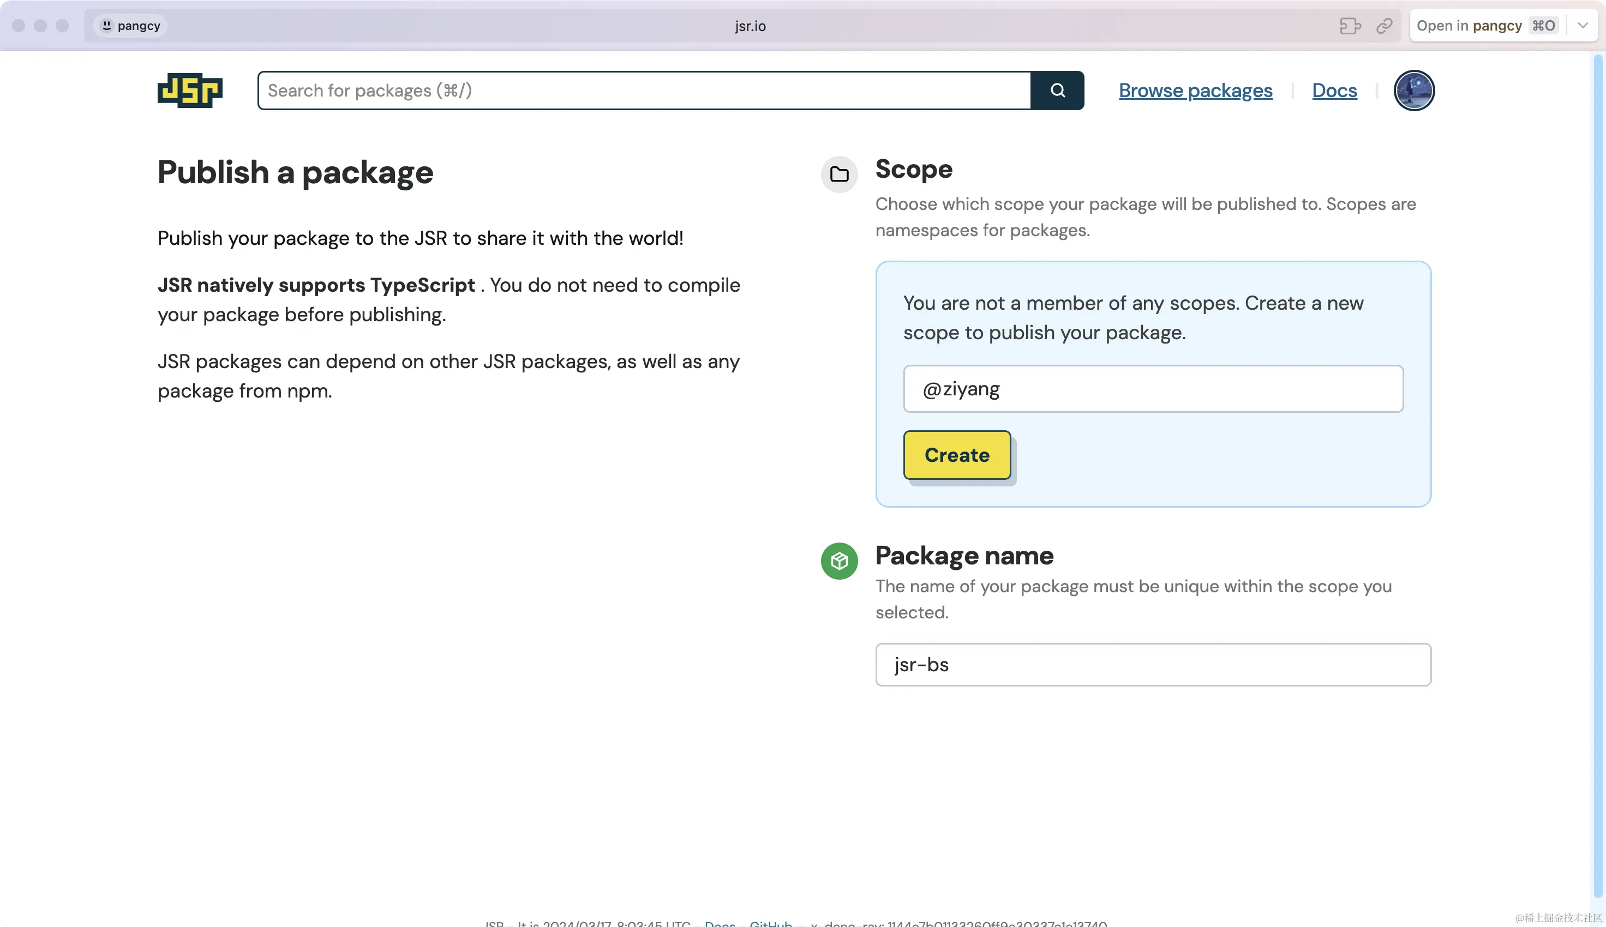
Task: Open the Browse packages link
Action: tap(1195, 91)
